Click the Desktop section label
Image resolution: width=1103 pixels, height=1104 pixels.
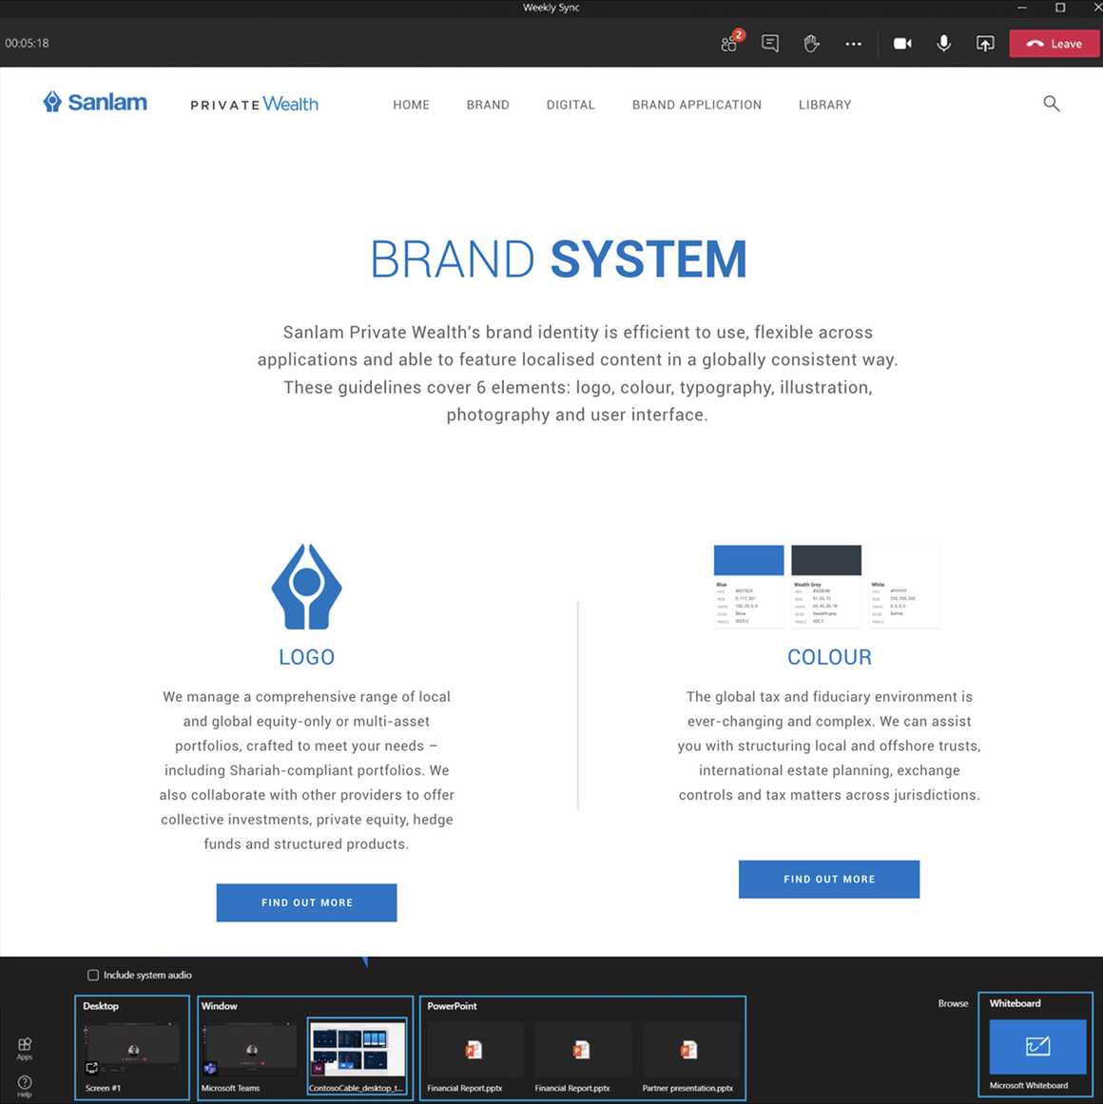click(101, 1006)
